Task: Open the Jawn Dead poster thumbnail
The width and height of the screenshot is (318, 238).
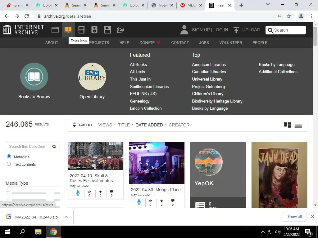Action: 279,175
